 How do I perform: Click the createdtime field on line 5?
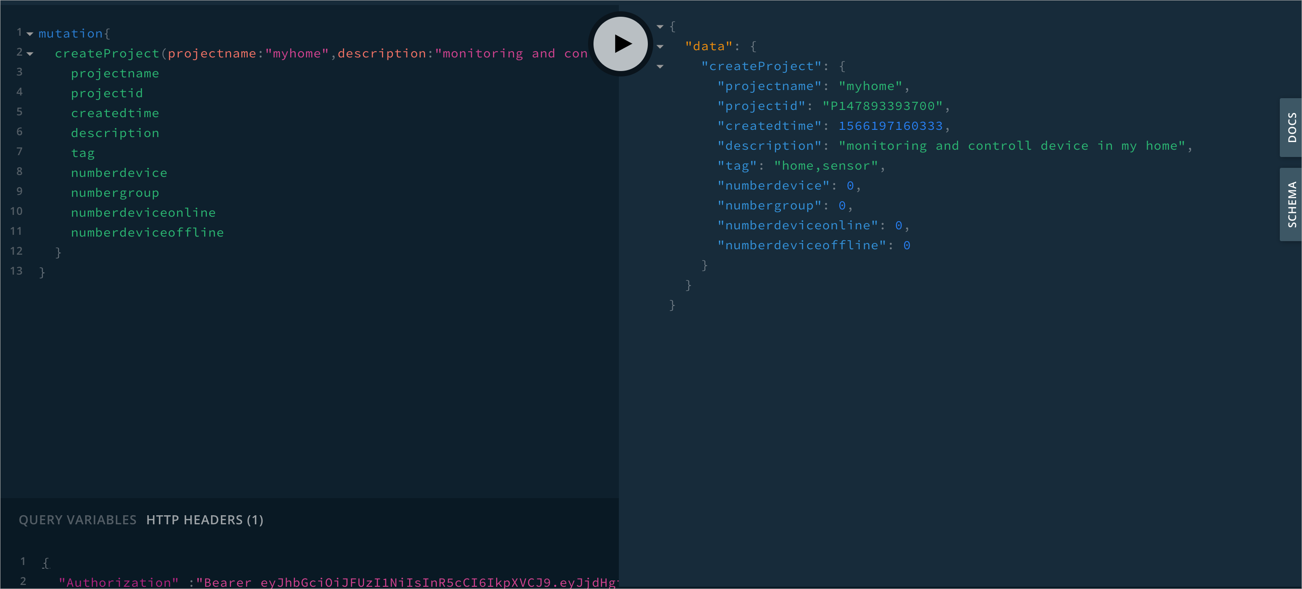(115, 113)
